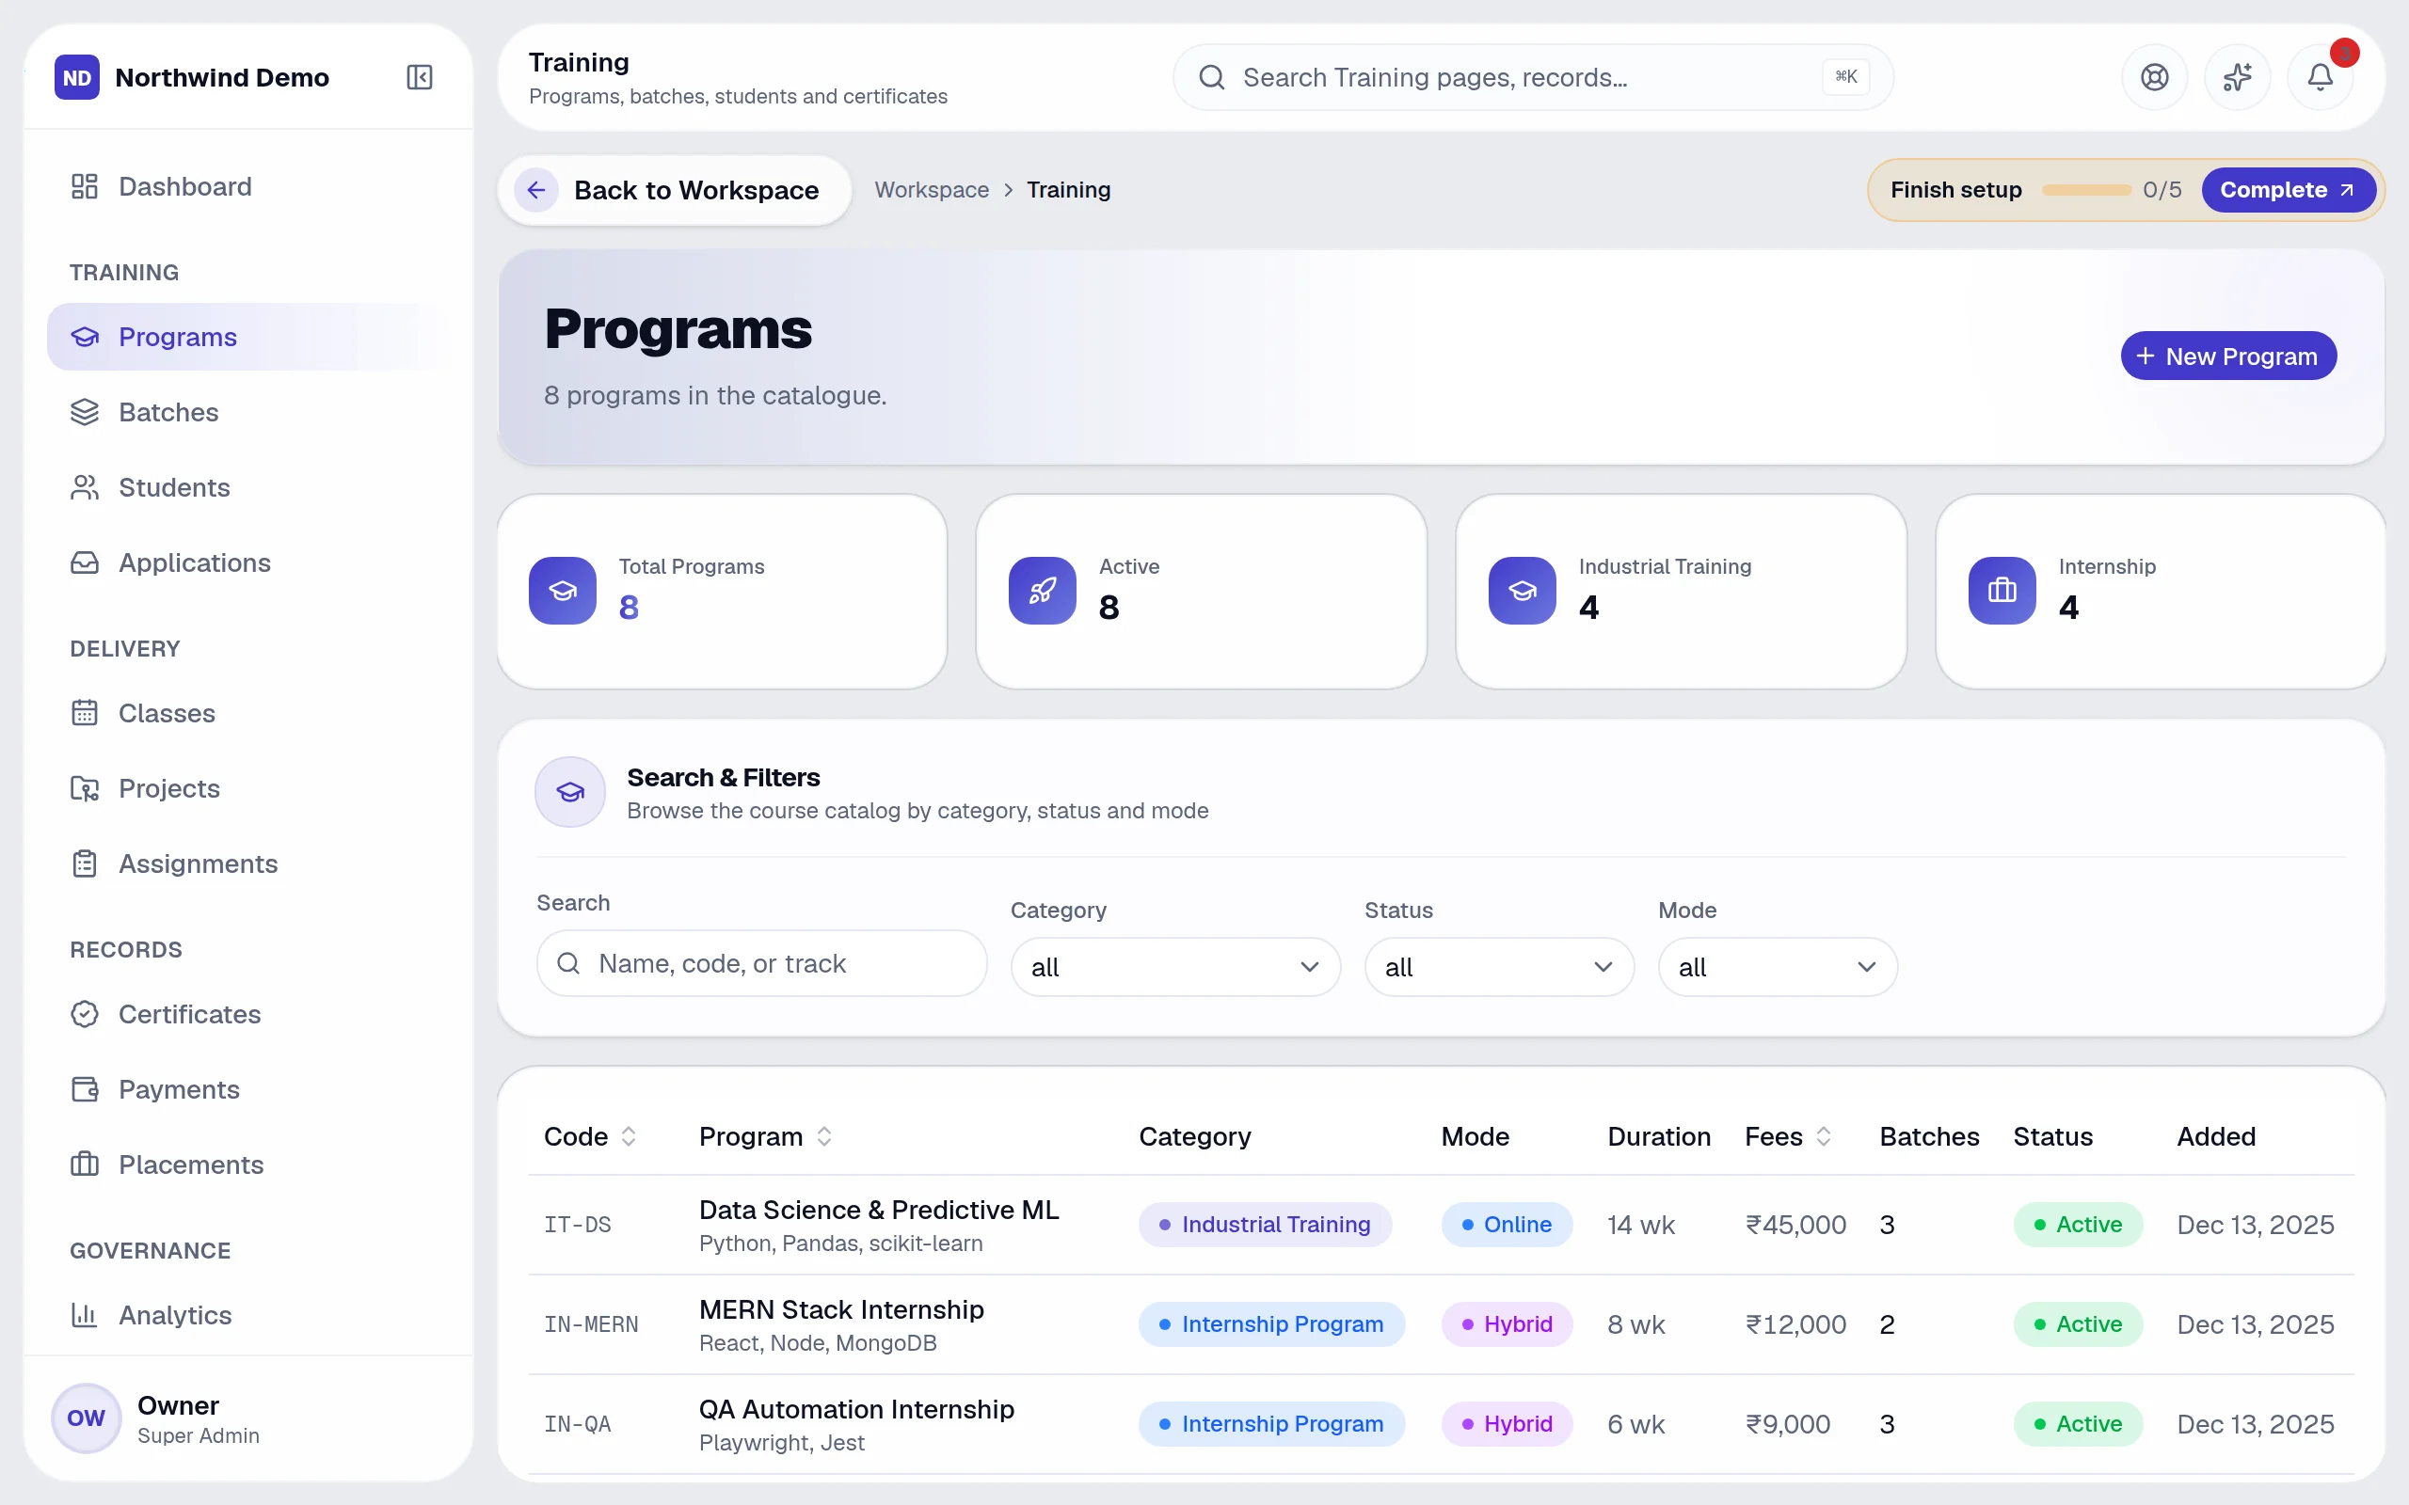Click the back arrow icon
Image resolution: width=2409 pixels, height=1505 pixels.
pos(535,190)
